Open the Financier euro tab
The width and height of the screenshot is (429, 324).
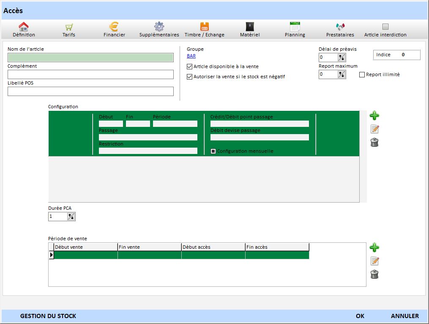point(114,30)
